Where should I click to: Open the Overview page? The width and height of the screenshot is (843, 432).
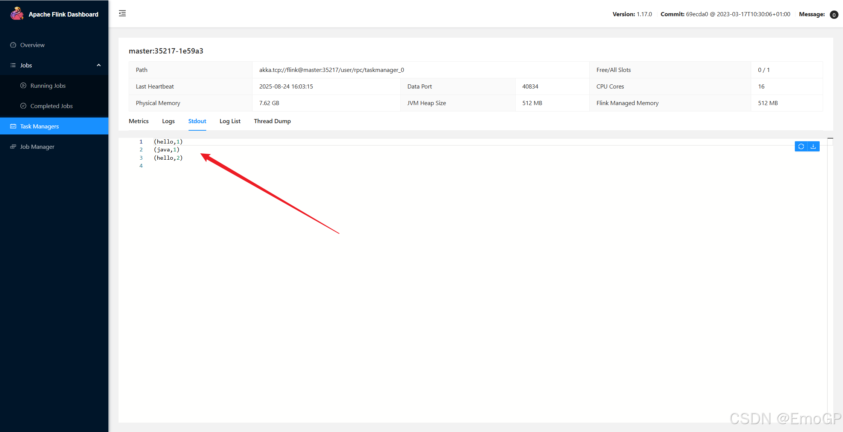(54, 45)
